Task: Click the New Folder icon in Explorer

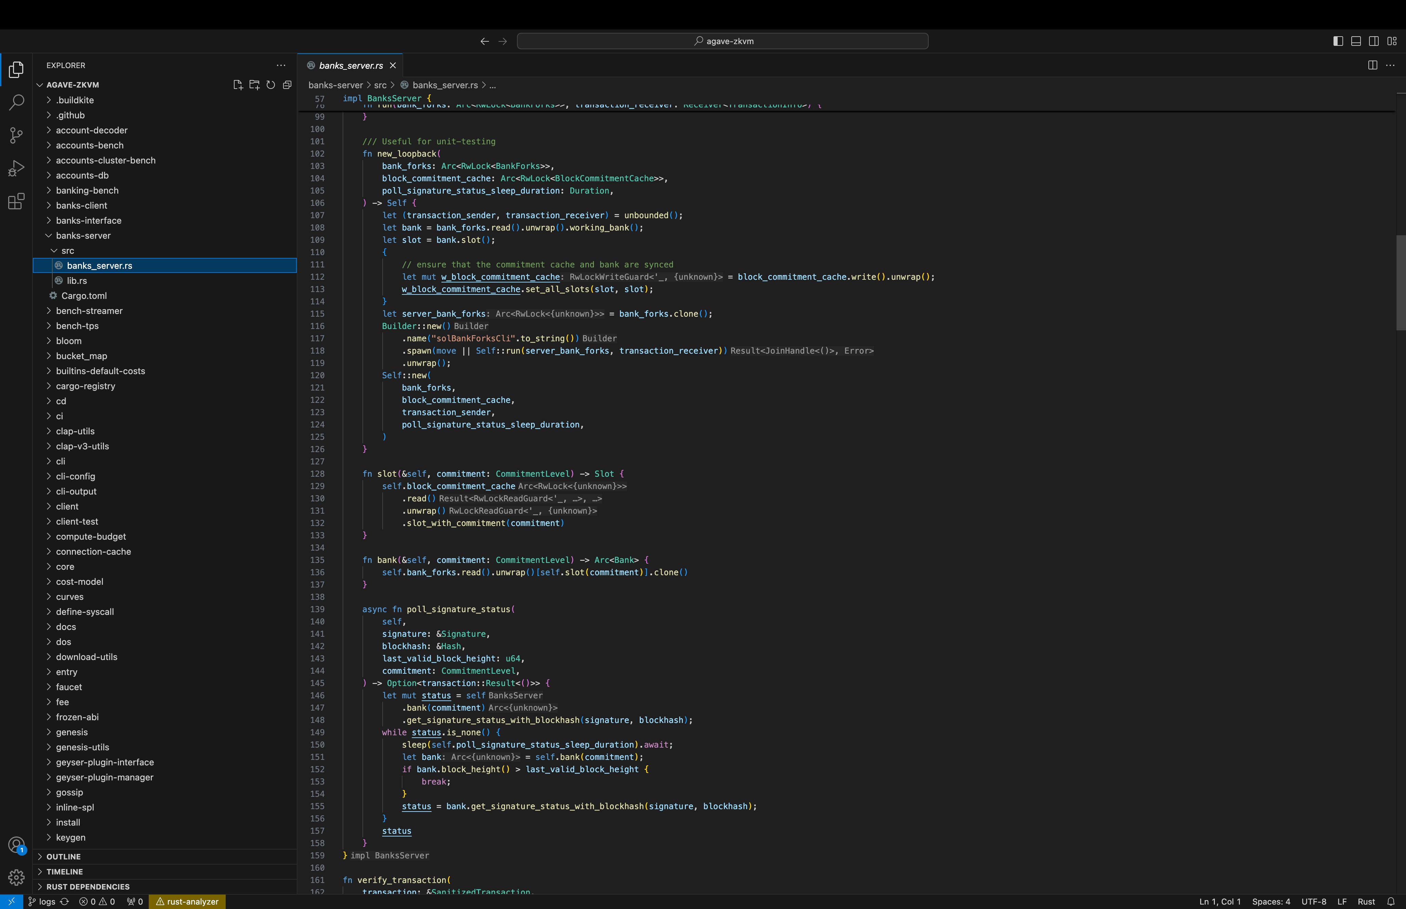Action: click(254, 85)
